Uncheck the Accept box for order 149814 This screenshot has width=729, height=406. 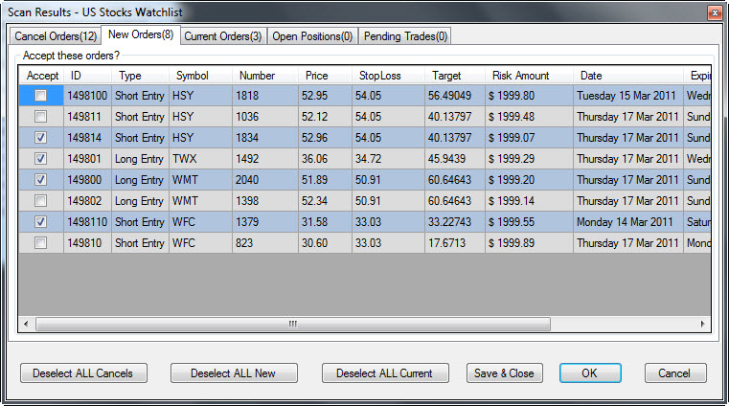(41, 138)
